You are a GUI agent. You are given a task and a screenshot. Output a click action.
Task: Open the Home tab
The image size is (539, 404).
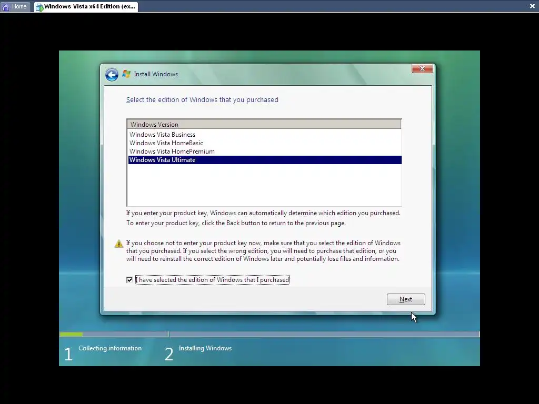(15, 6)
